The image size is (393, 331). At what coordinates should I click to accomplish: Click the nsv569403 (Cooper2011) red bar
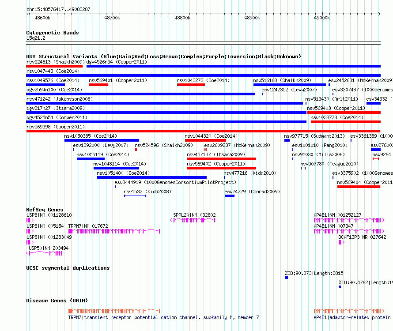344,113
